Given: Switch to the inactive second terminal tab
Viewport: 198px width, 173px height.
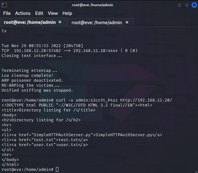Looking at the screenshot, I should 96,22.
